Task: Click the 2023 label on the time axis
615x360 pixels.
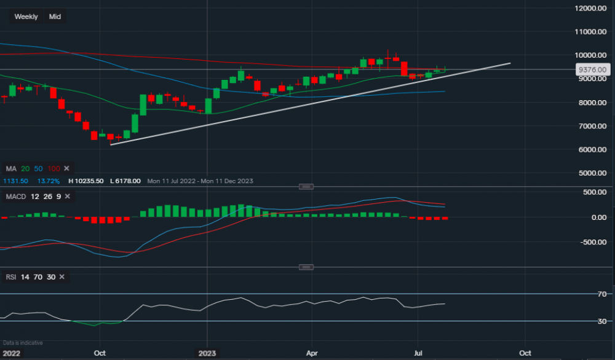Action: (207, 353)
